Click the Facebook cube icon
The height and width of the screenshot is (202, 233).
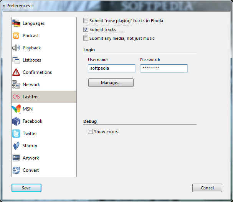(16, 121)
